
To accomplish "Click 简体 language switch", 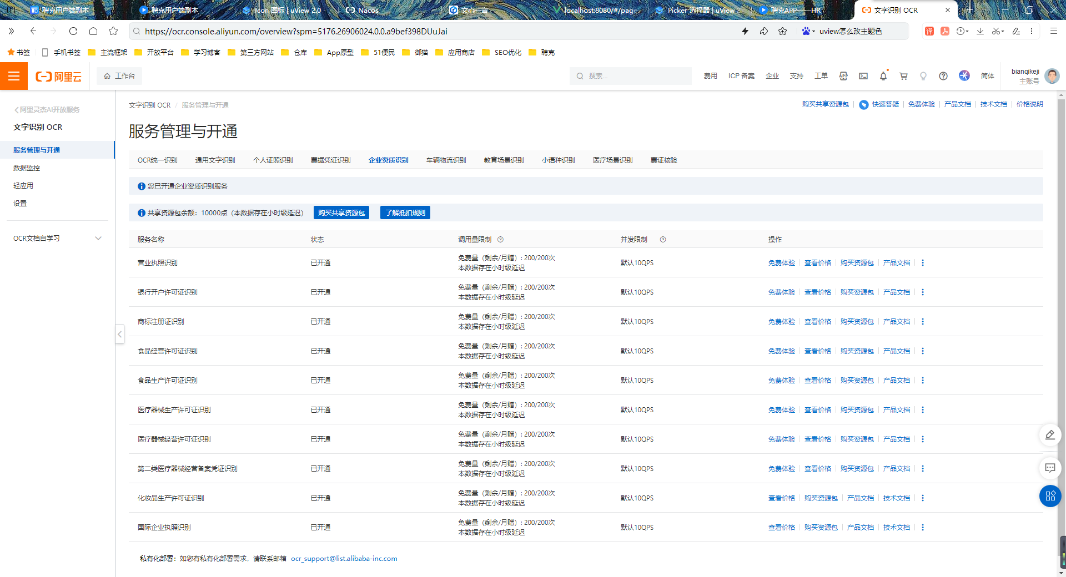I will (x=988, y=76).
